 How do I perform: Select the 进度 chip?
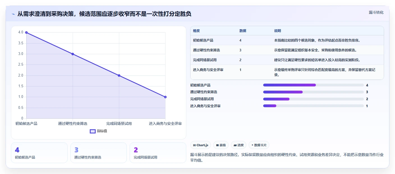coord(239,145)
